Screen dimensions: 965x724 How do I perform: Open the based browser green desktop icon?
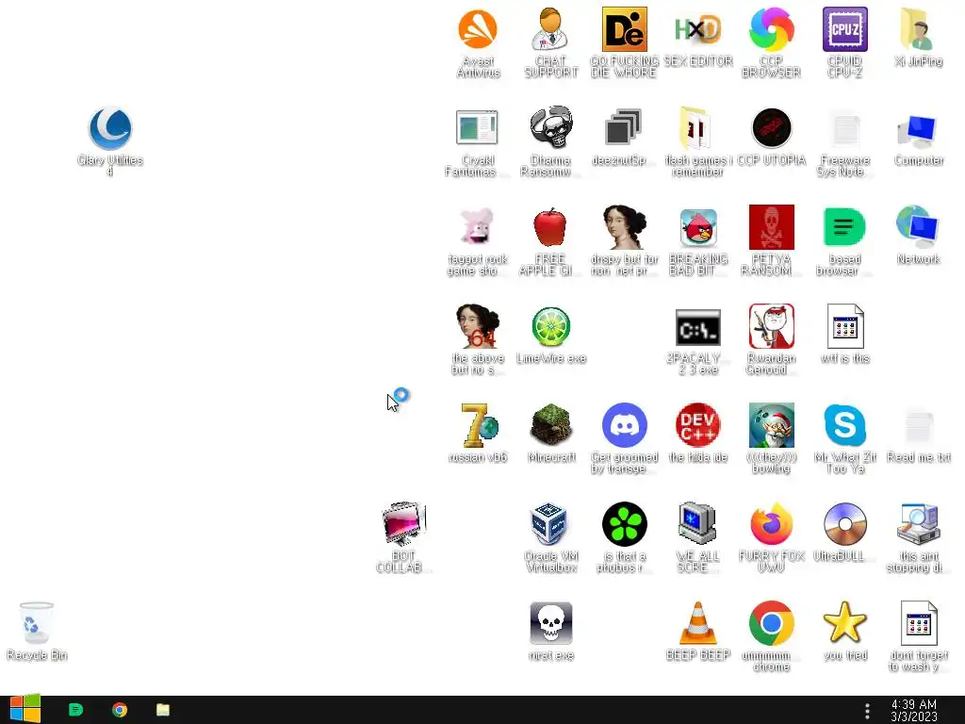tap(844, 227)
